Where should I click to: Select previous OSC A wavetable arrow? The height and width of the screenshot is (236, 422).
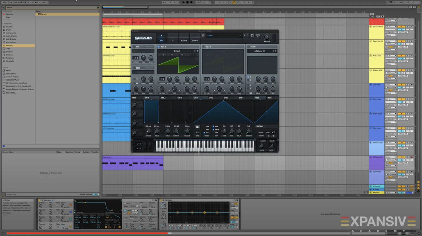coord(195,51)
